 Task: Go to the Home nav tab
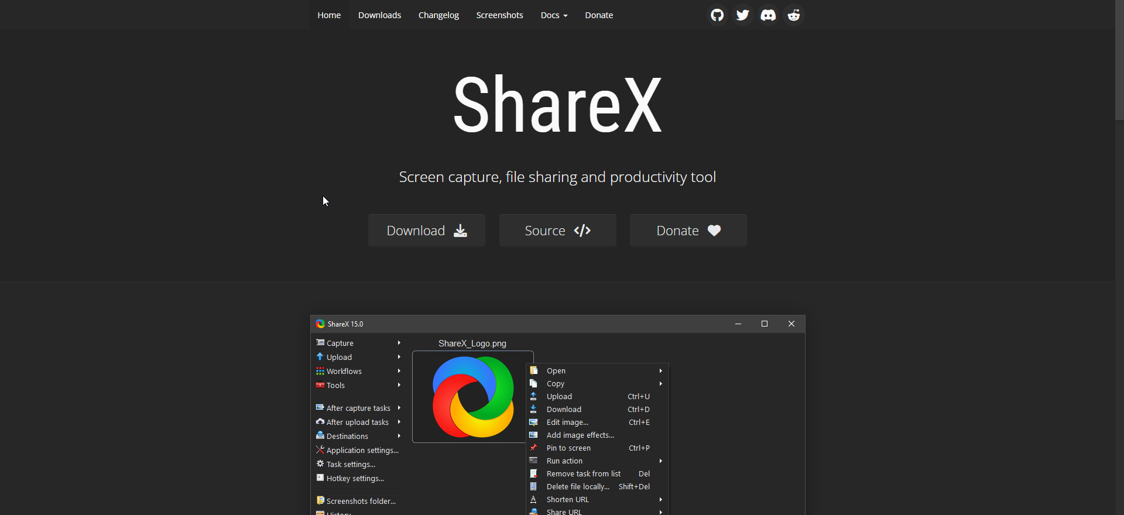(329, 15)
